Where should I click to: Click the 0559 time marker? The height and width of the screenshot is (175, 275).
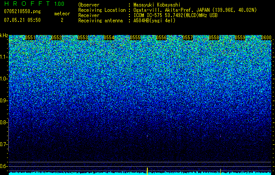click(x=240, y=38)
